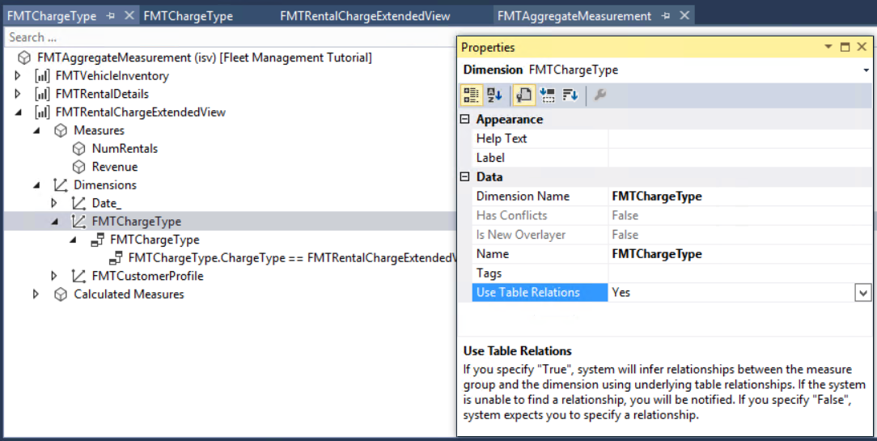Open Properties window position menu arrow
877x441 pixels.
click(x=828, y=47)
